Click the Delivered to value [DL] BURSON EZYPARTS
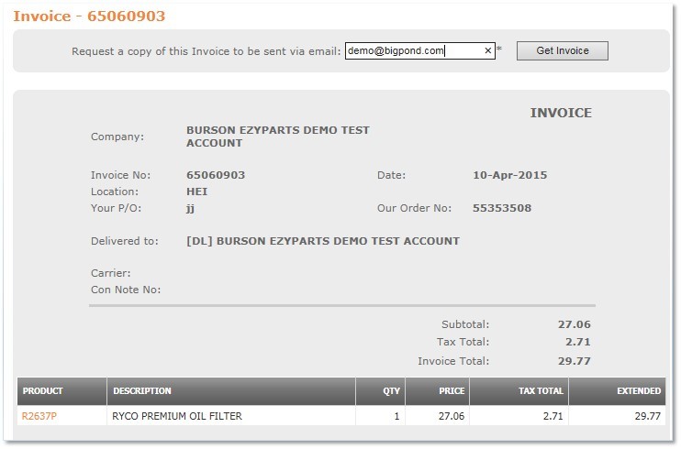This screenshot has height=449, width=681. [323, 241]
